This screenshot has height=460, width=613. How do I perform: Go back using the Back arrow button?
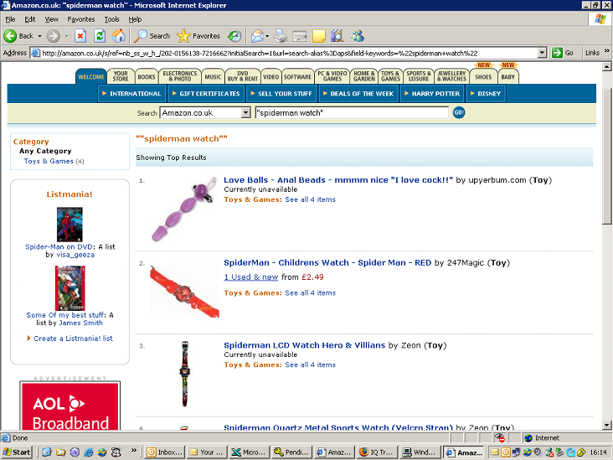point(18,36)
